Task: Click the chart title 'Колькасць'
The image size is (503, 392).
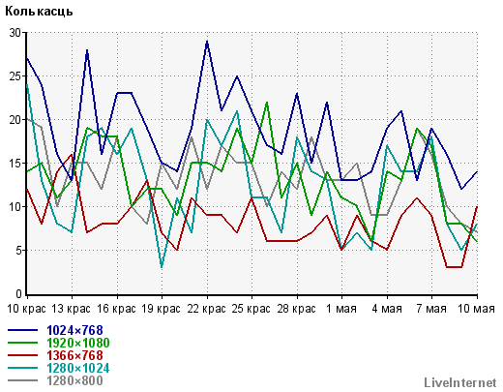Action: (39, 12)
